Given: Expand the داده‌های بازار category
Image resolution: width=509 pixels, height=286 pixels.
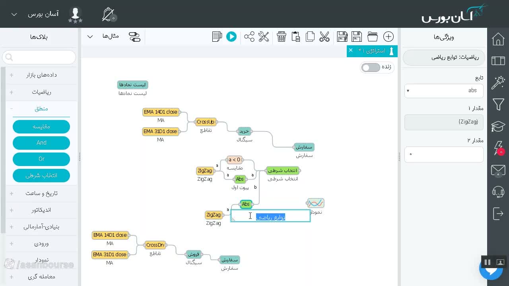Looking at the screenshot, I should pos(41,75).
